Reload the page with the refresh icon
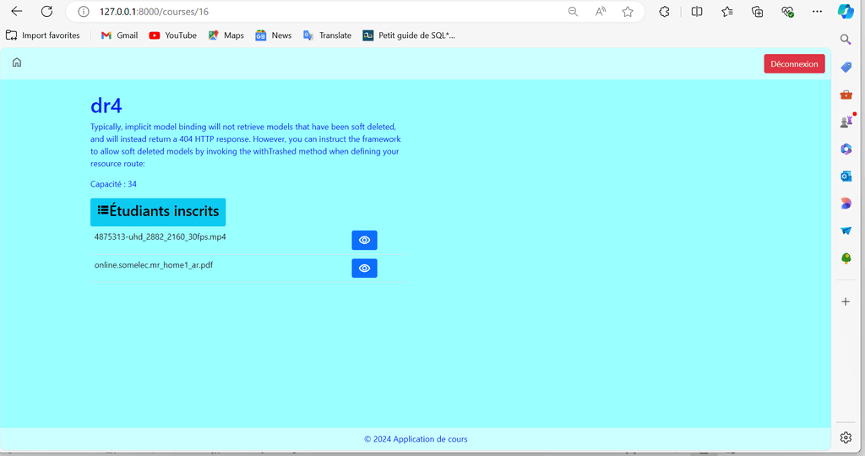The image size is (865, 456). point(47,12)
